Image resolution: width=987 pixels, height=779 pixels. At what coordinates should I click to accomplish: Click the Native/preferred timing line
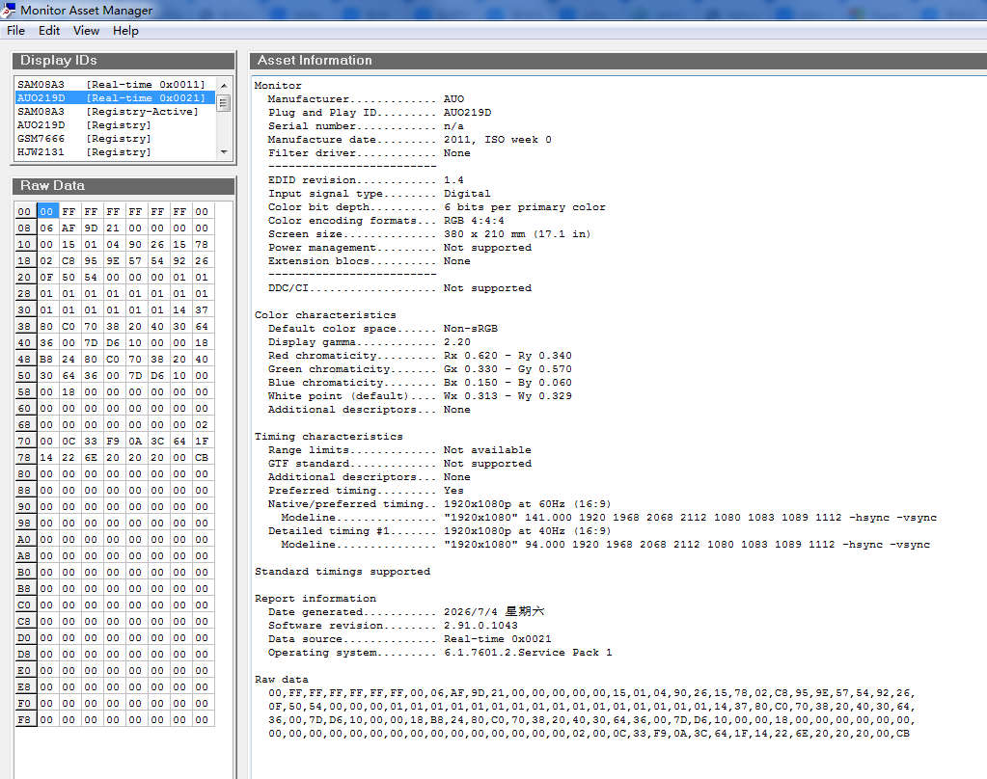[x=439, y=504]
